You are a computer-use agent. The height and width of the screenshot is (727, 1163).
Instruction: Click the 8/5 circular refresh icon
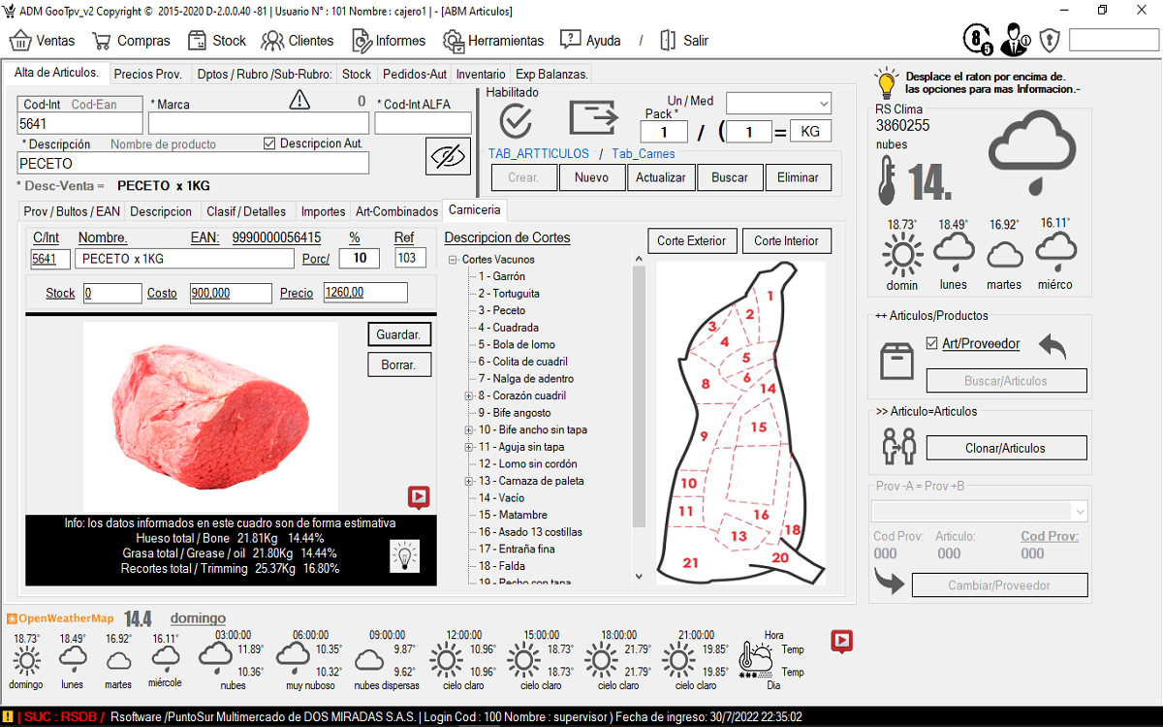977,40
